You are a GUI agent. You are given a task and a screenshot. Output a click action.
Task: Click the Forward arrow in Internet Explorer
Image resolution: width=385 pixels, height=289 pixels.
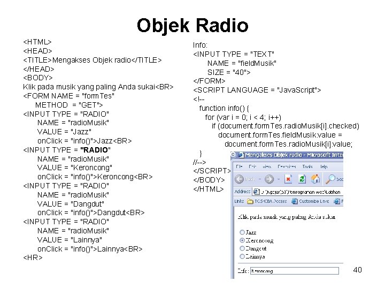coord(269,179)
